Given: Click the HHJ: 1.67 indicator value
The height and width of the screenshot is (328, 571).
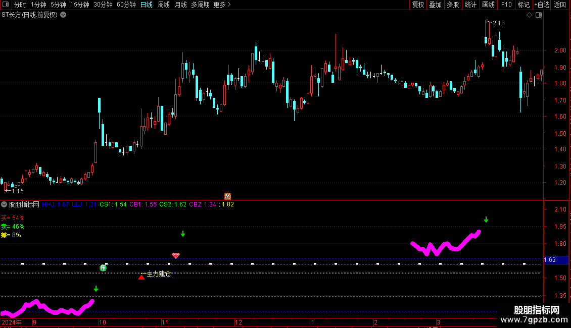Looking at the screenshot, I should 56,204.
